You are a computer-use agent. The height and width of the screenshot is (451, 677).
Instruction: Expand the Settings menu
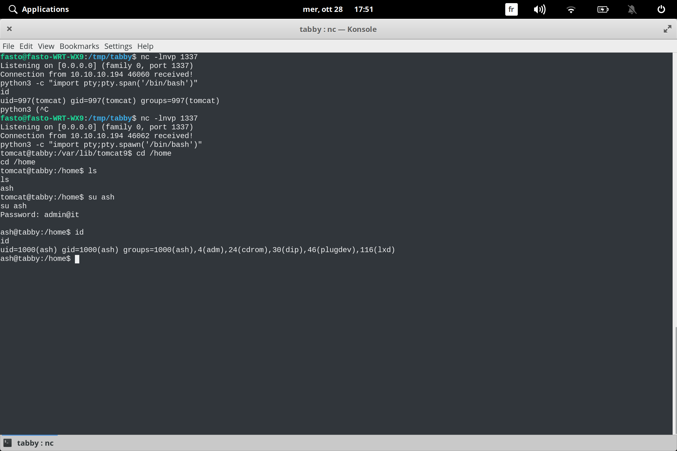(x=118, y=46)
